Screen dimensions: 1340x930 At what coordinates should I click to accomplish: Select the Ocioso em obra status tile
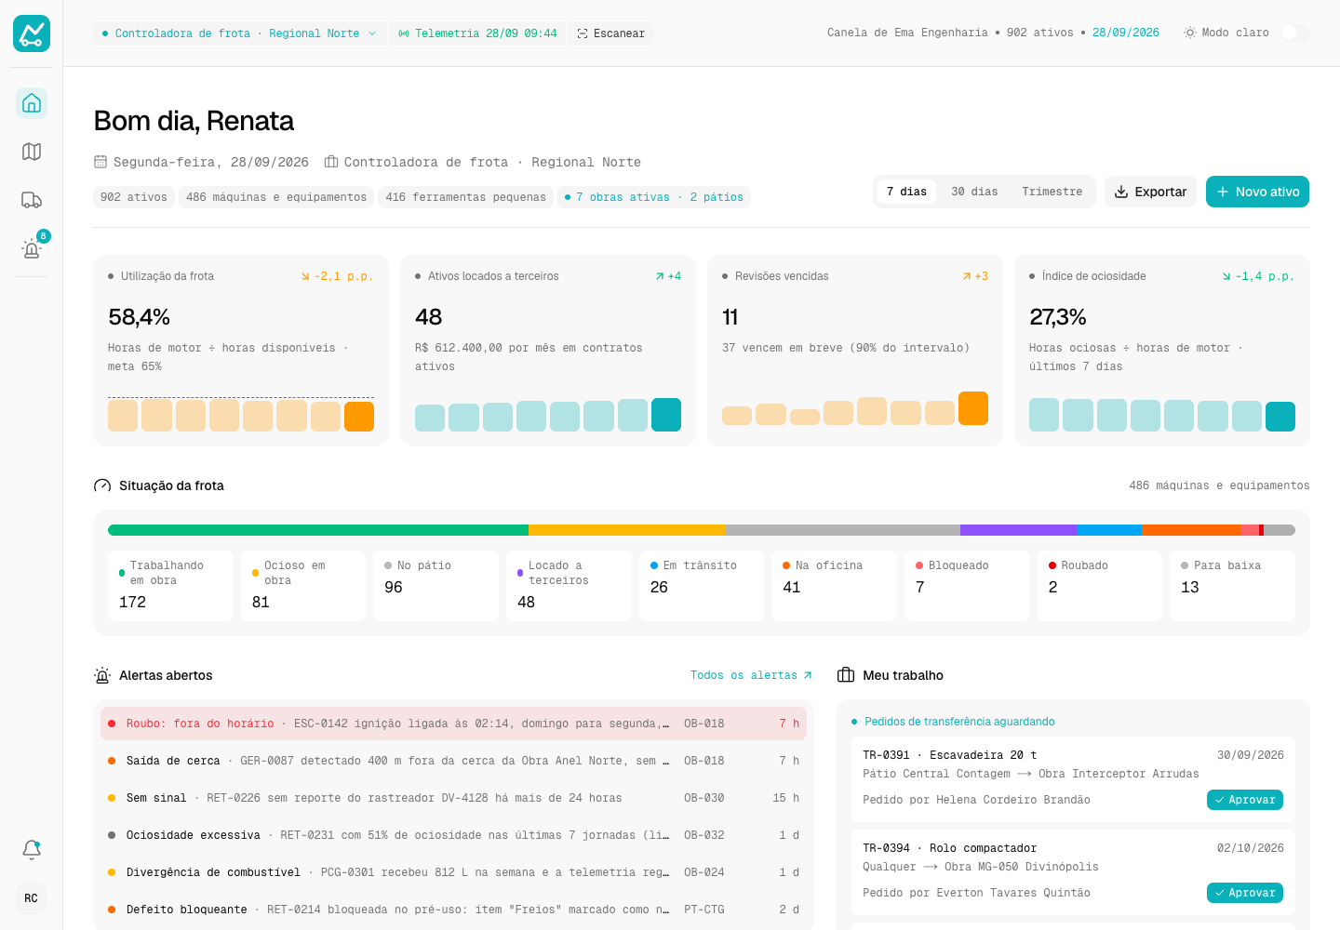tap(303, 586)
